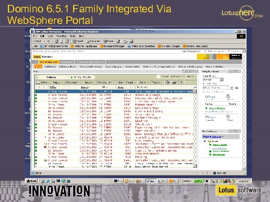This screenshot has height=202, width=270.
Task: Maximize the People Finder portlet
Action: coord(238,71)
